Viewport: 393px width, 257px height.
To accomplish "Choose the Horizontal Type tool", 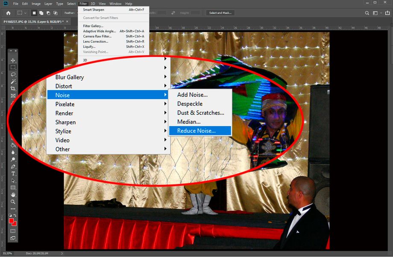I will [x=13, y=173].
